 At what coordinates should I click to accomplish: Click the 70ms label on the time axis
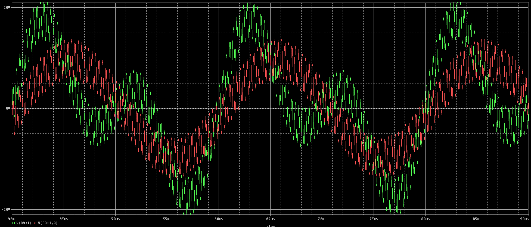(x=322, y=219)
